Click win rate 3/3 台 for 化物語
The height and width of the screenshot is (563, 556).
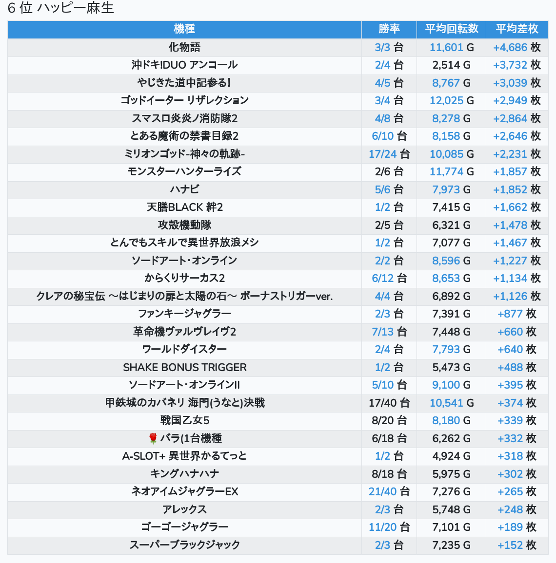tap(389, 47)
